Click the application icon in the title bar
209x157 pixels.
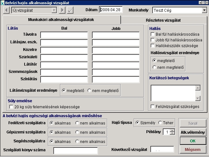pyautogui.click(x=3, y=2)
